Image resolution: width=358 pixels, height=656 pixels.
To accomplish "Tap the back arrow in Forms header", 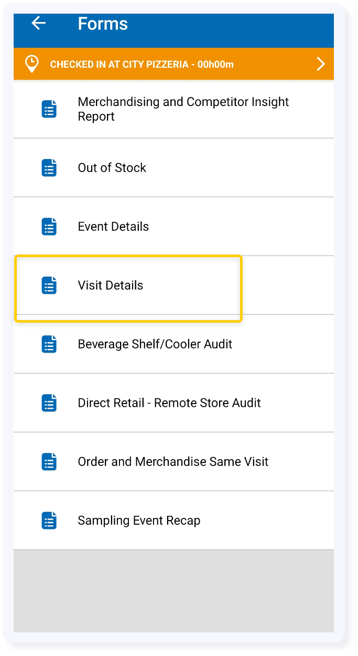I will (38, 23).
